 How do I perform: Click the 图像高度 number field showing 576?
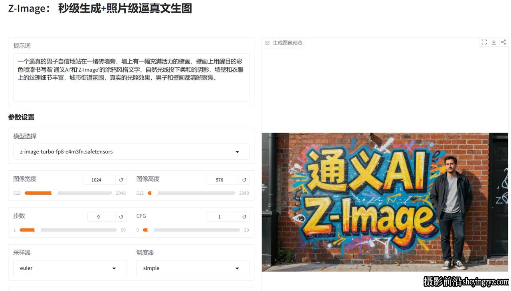pos(222,180)
